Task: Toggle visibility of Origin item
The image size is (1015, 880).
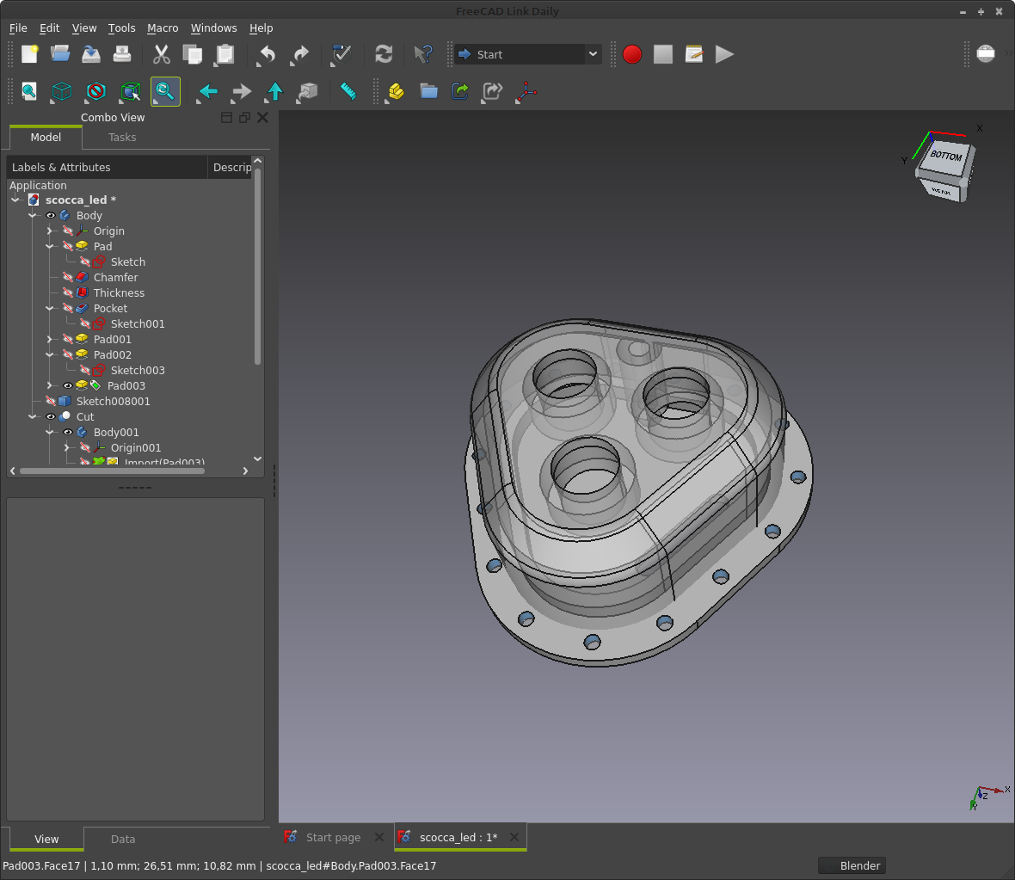Action: click(68, 231)
